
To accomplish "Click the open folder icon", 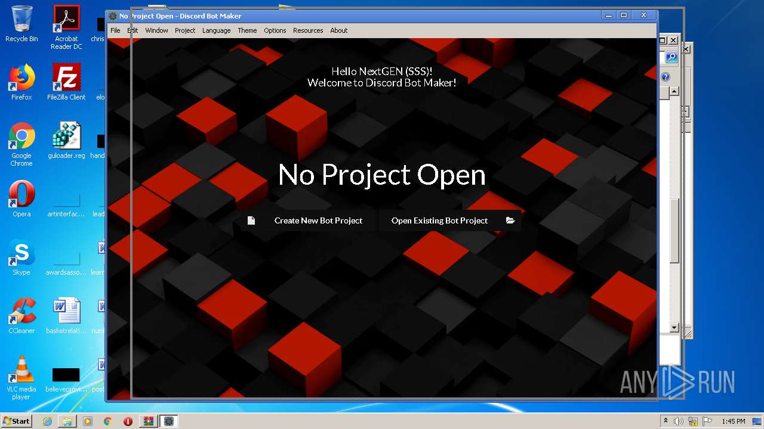I will coord(510,220).
